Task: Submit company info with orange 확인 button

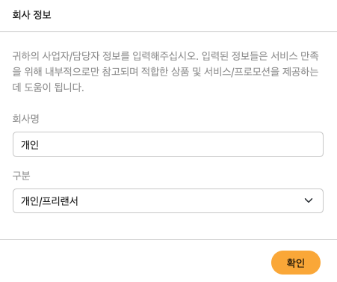Action: coord(296,263)
